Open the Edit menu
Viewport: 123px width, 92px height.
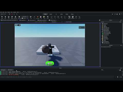point(3,12)
